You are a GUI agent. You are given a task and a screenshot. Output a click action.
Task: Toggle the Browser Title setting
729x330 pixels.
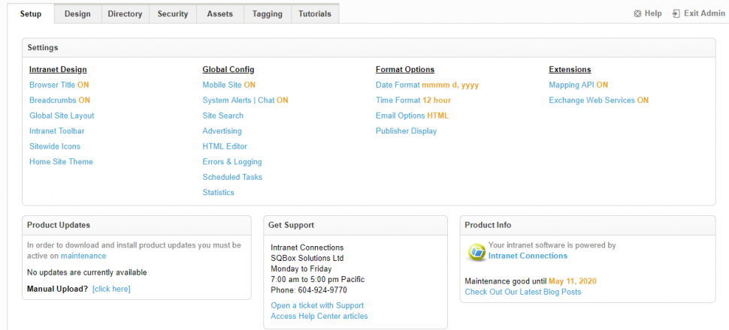59,85
